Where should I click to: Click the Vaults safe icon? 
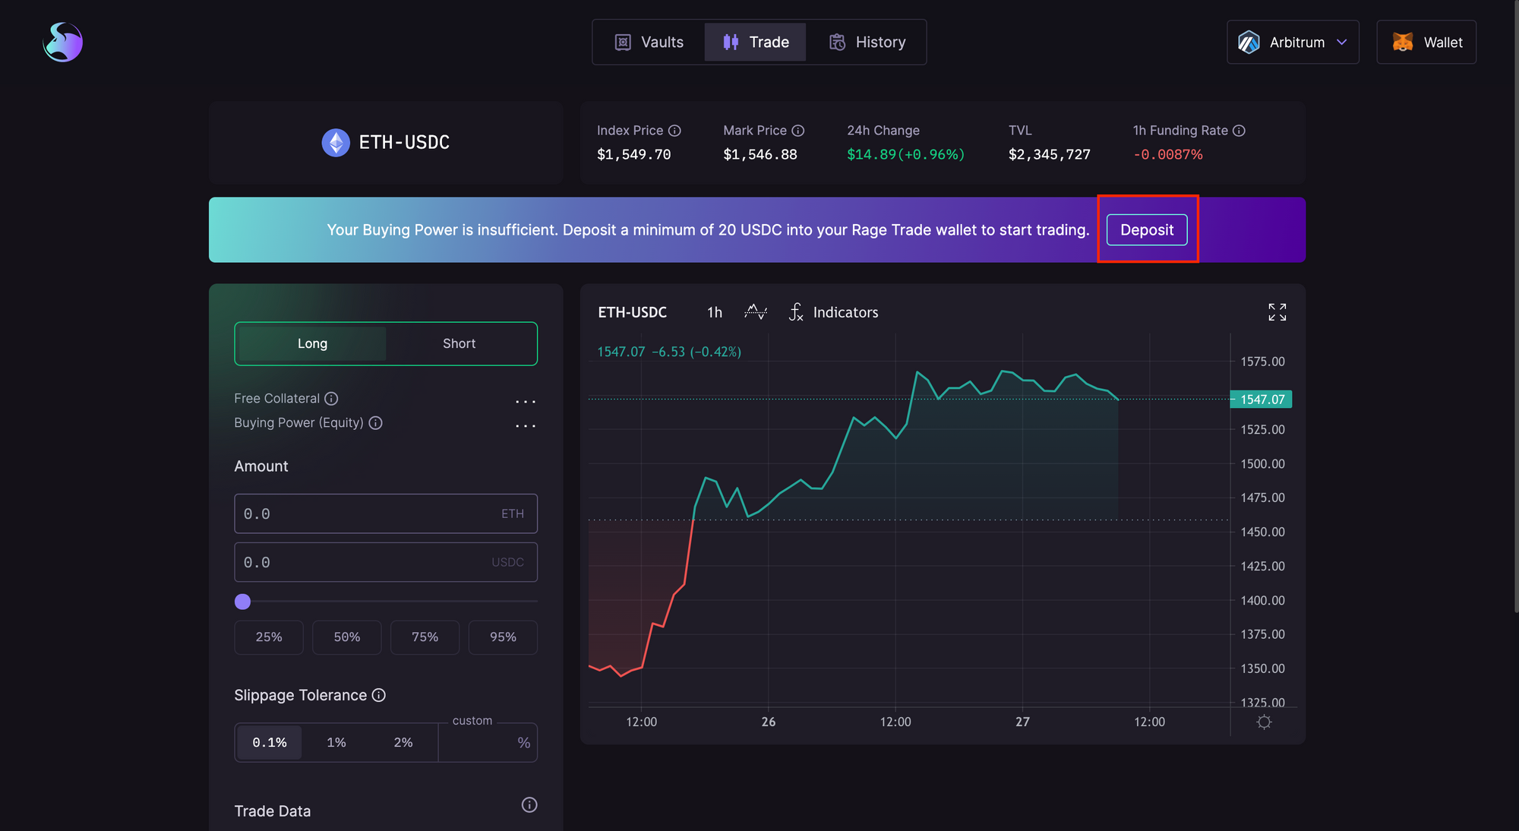coord(623,43)
